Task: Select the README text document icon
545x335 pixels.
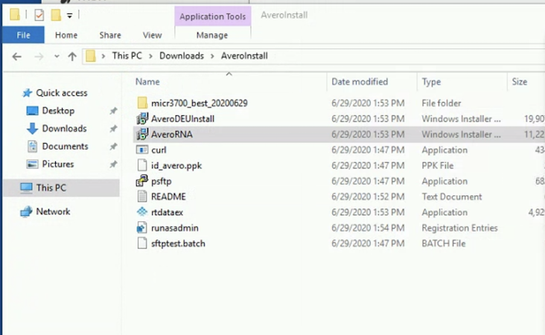Action: coord(143,197)
